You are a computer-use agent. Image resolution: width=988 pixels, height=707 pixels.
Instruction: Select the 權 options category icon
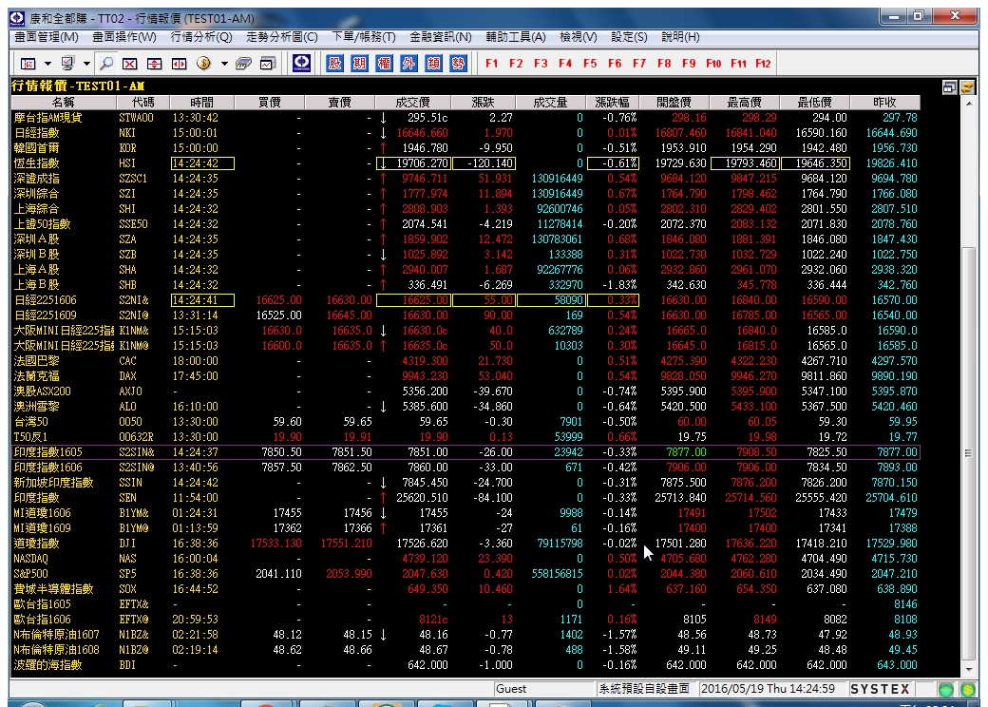click(384, 63)
